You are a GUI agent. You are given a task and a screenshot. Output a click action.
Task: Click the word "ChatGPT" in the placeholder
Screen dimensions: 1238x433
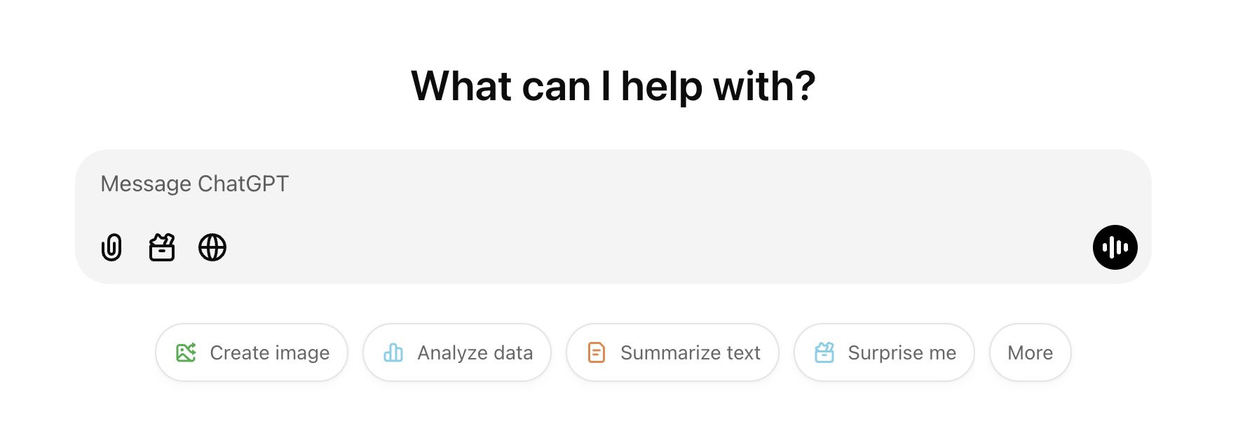pyautogui.click(x=243, y=184)
